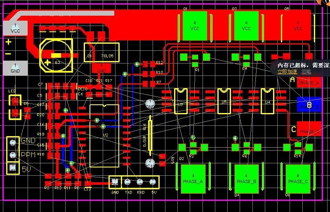This screenshot has width=330, height=212.
Task: Select the C7 designator text
Action: tap(40, 85)
